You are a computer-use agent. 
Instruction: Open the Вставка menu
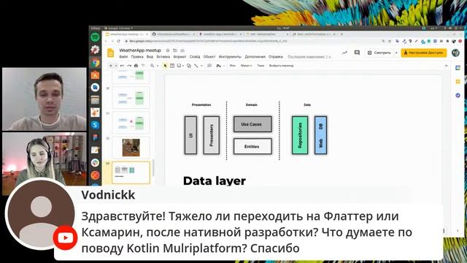click(163, 57)
